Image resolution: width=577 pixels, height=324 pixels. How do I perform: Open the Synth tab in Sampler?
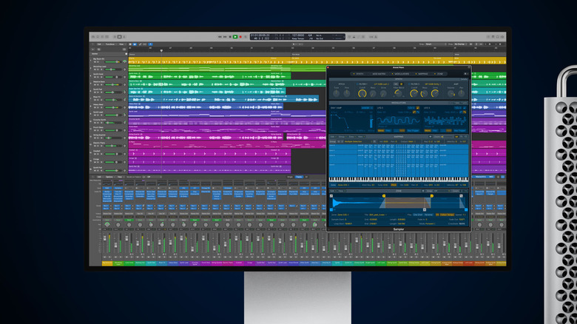coord(359,74)
